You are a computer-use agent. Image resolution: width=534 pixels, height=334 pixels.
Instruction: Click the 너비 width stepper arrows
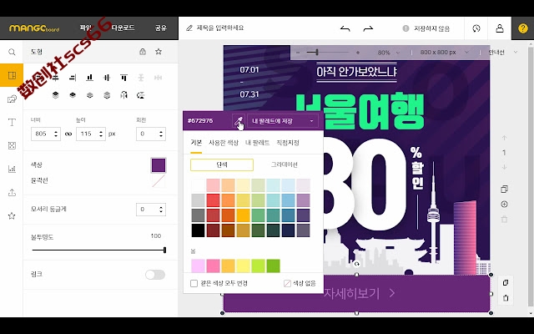pyautogui.click(x=56, y=134)
